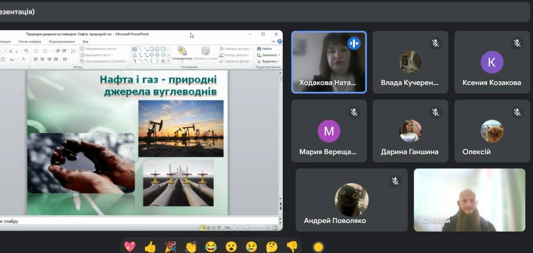This screenshot has width=533, height=253.
Task: Expand the Заменить dropdown
Action: (x=279, y=55)
